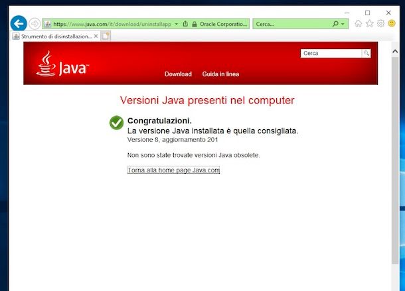Click the Versioni Java presenti nel computer heading

[207, 100]
